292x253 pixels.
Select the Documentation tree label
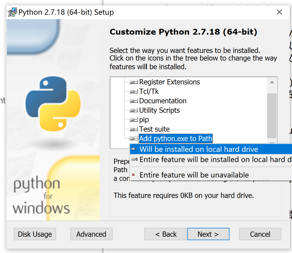[x=163, y=101]
